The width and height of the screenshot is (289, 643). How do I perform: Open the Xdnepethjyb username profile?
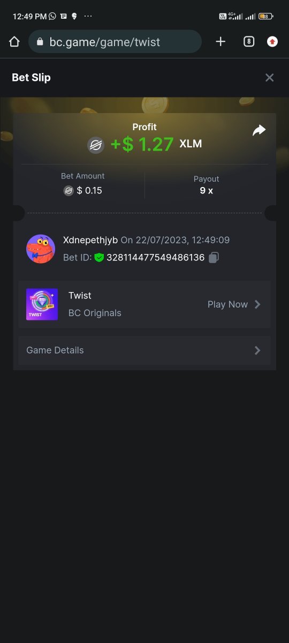90,240
